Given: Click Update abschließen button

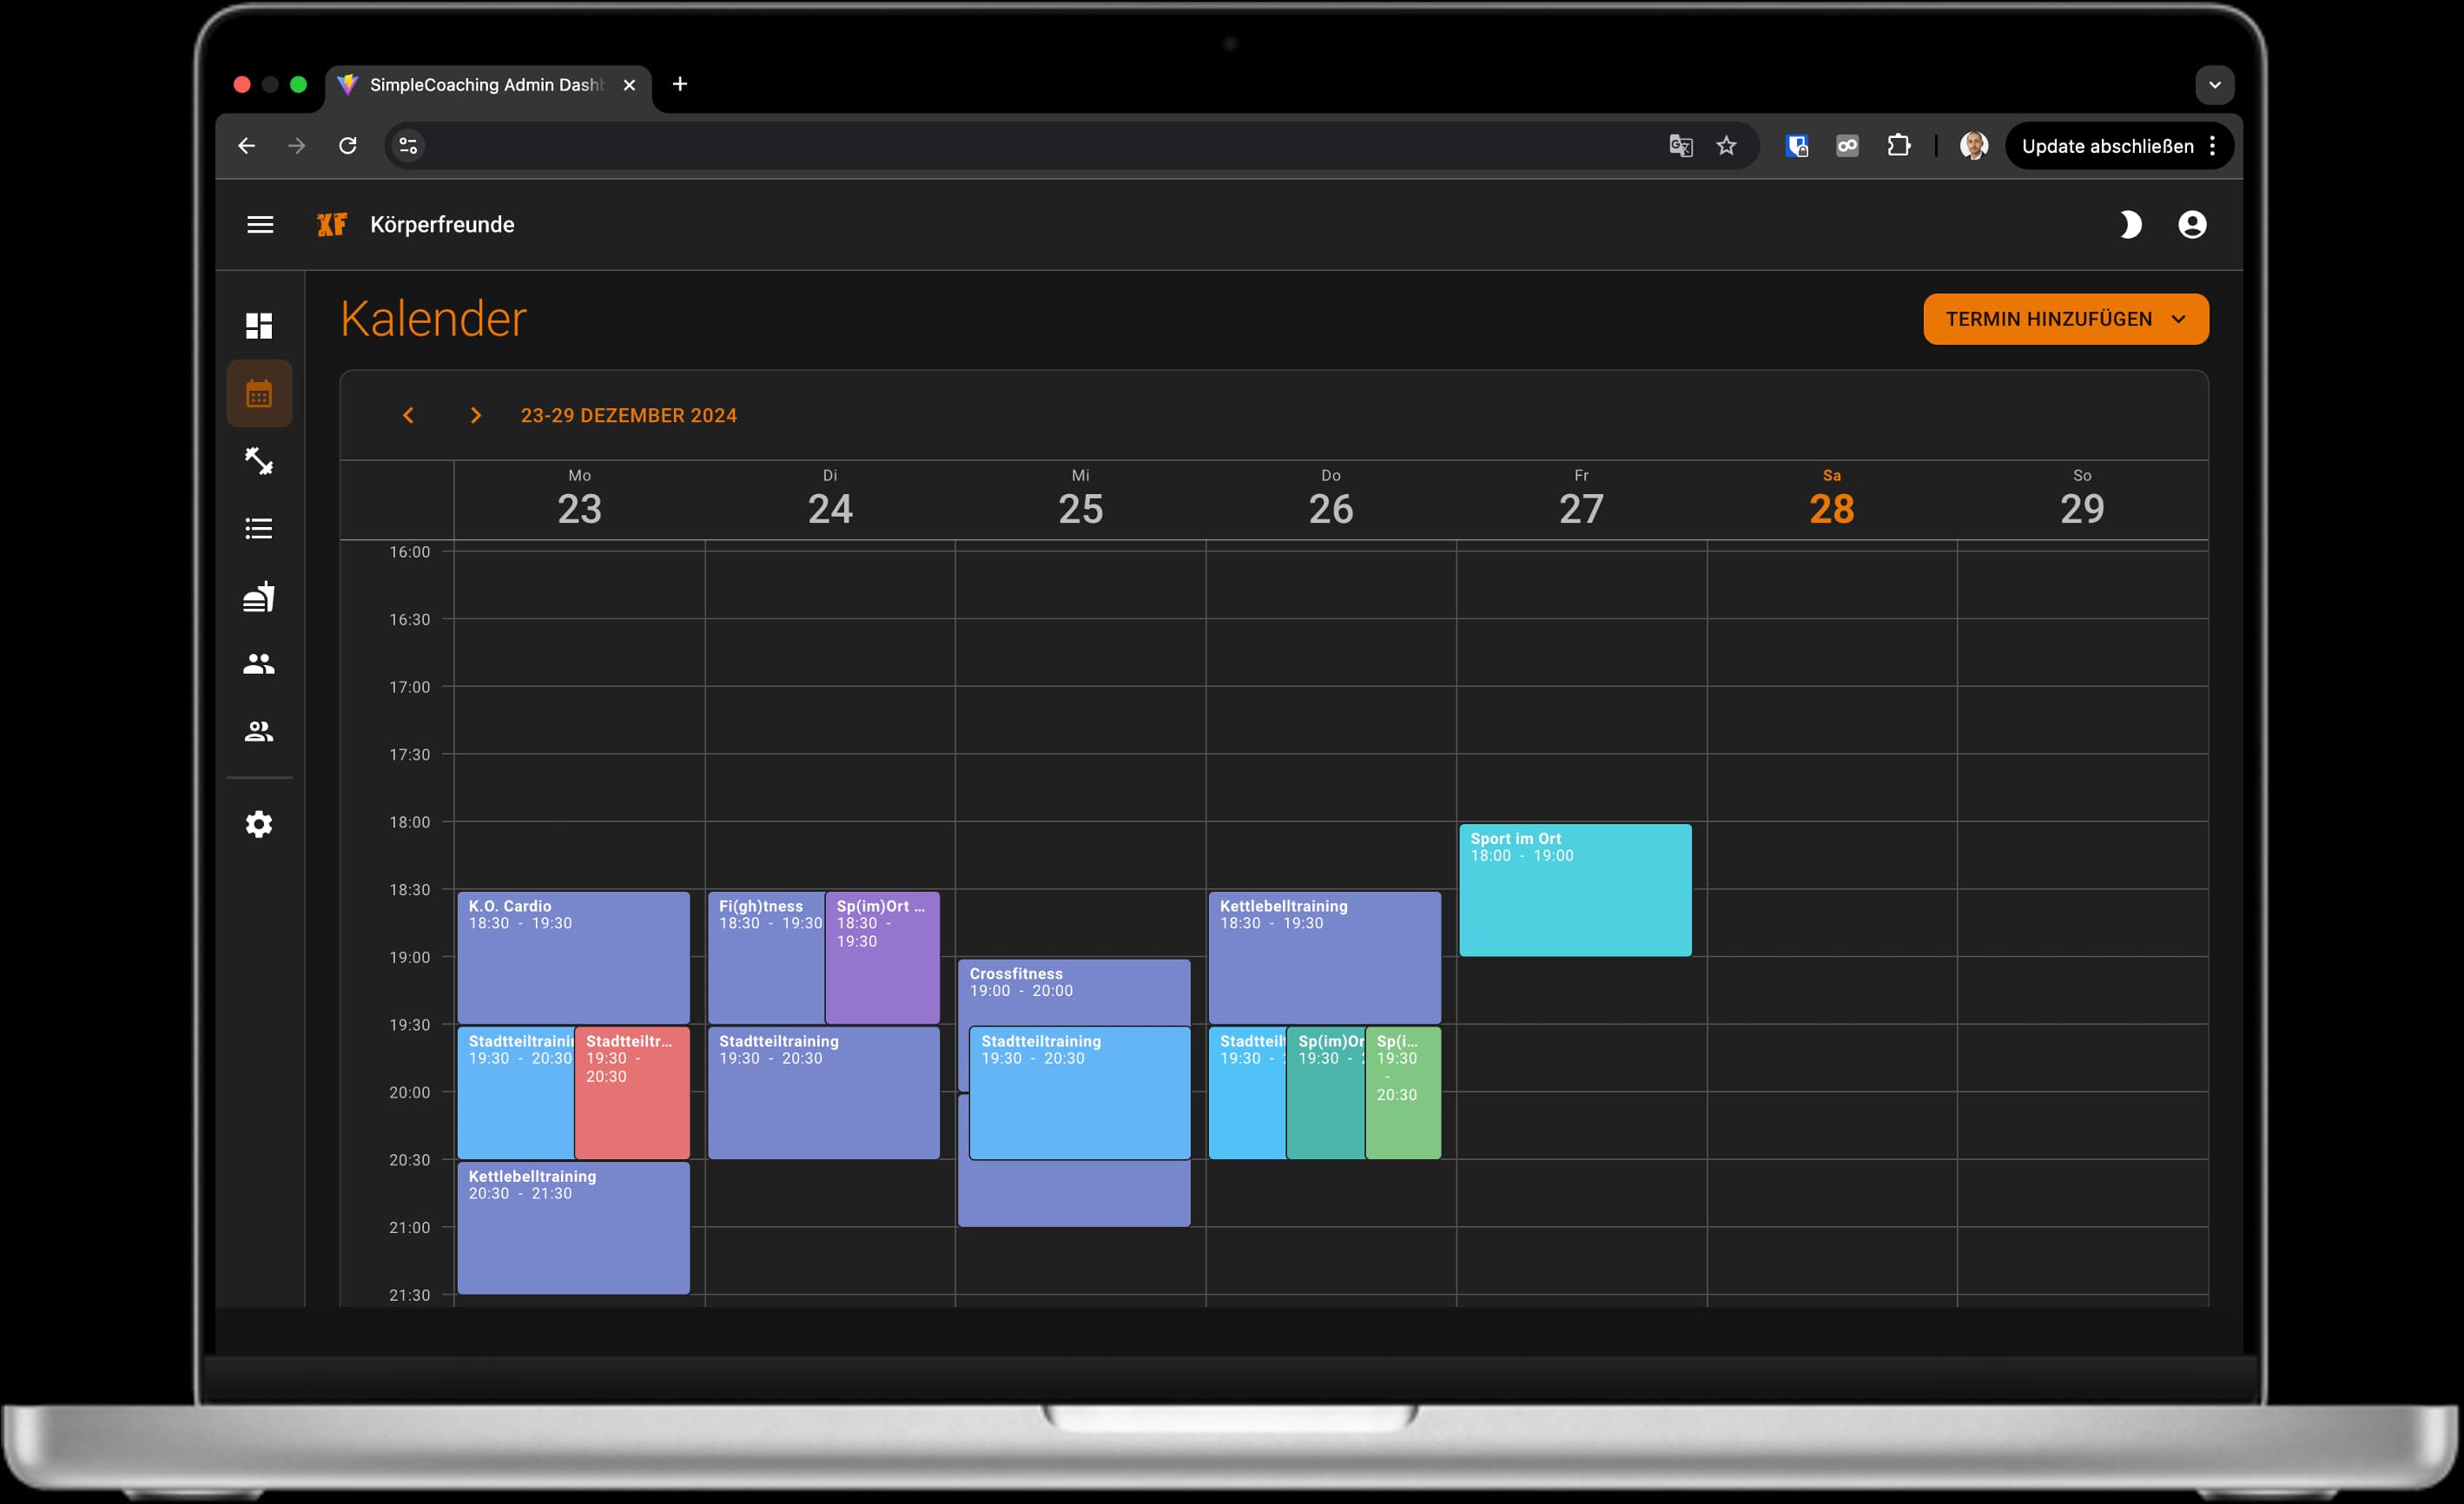Looking at the screenshot, I should tap(2108, 146).
